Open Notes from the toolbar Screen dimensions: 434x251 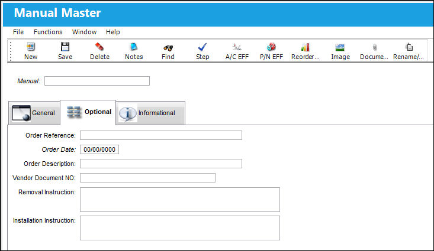click(x=134, y=51)
